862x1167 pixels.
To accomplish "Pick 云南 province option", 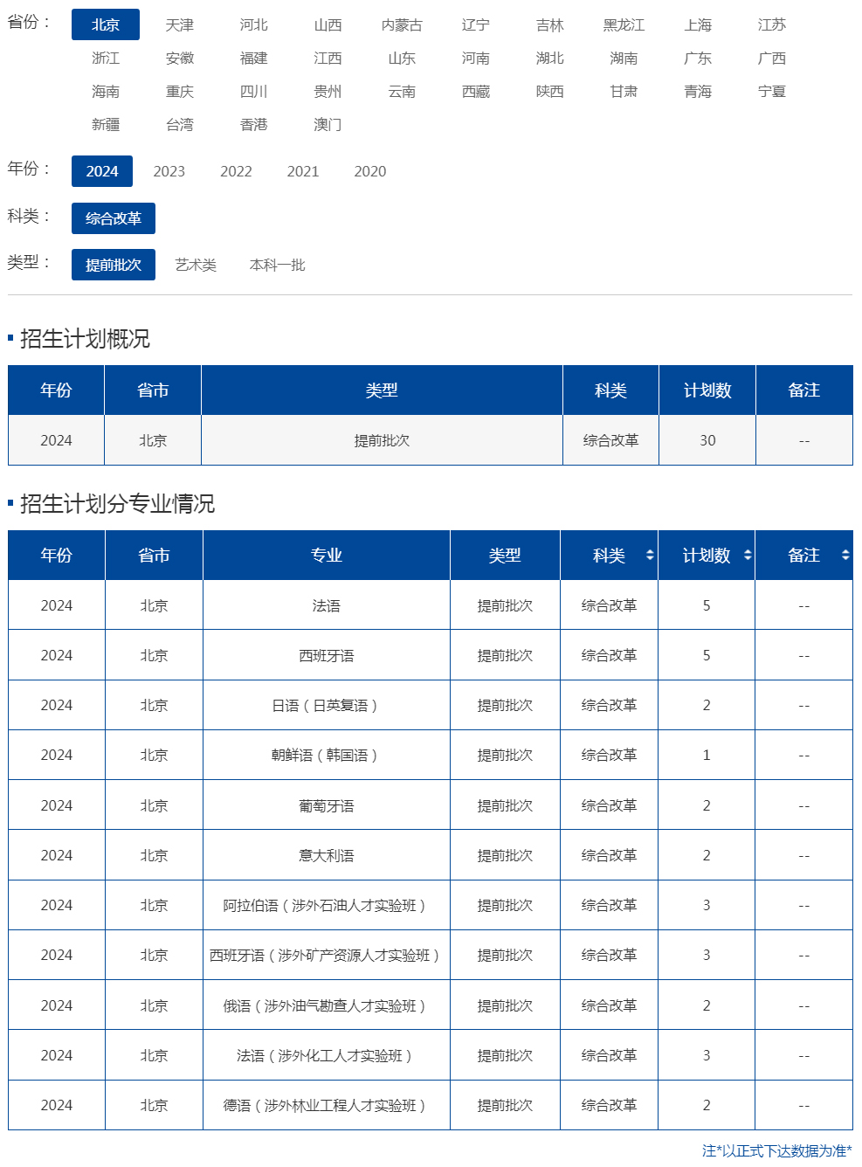I will tap(402, 91).
